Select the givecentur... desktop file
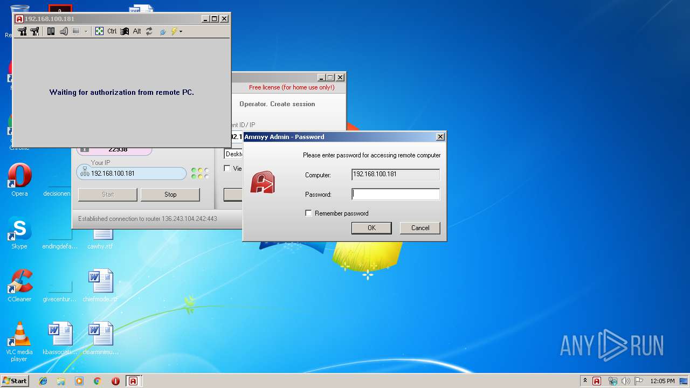The width and height of the screenshot is (690, 388). [60, 292]
